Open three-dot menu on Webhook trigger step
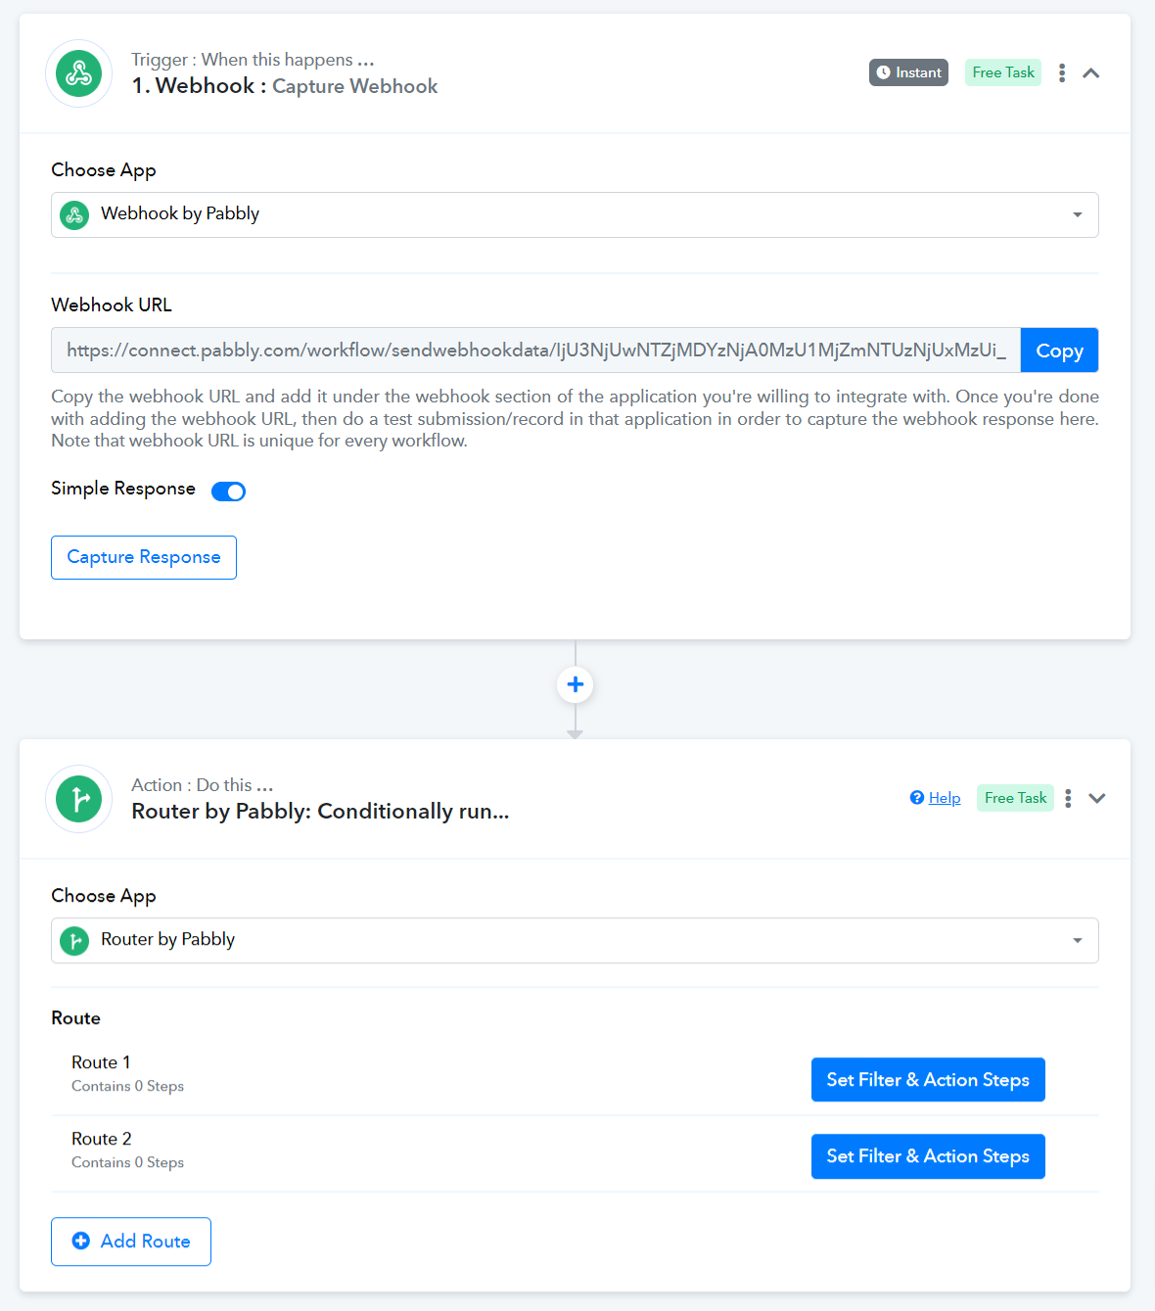Screen dimensions: 1155x1311 (1062, 73)
